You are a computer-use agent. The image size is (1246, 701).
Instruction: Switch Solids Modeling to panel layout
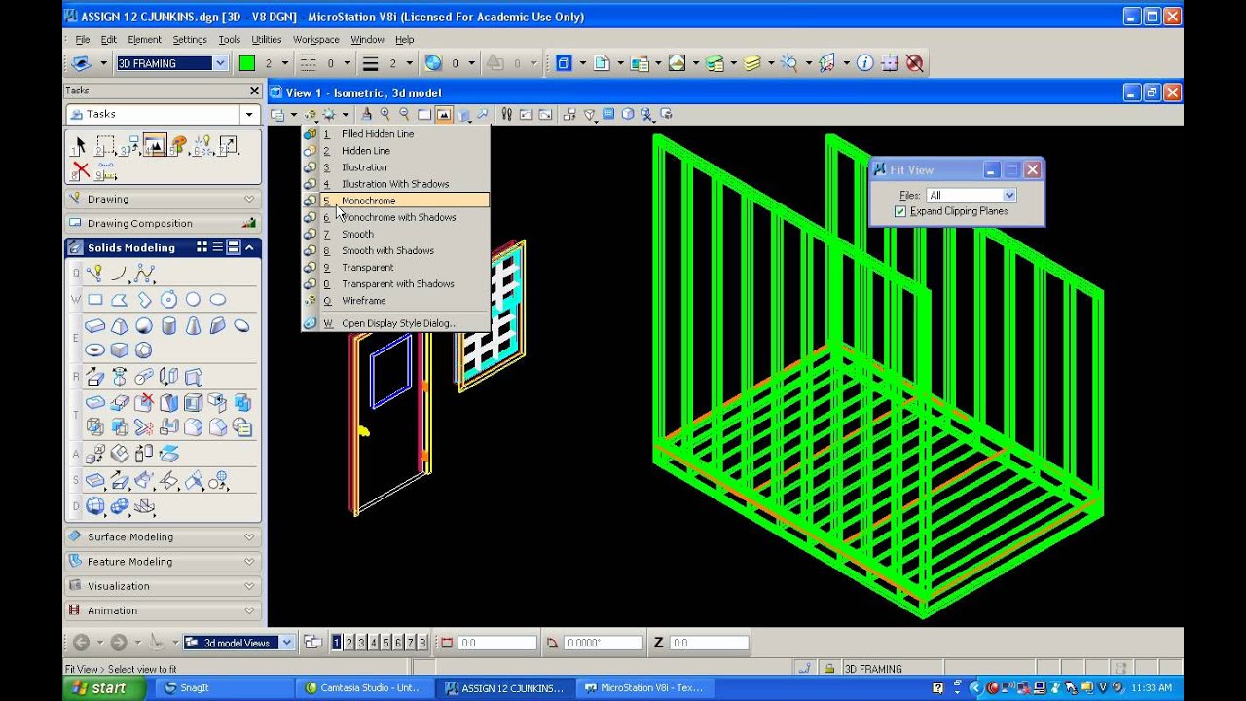[234, 247]
